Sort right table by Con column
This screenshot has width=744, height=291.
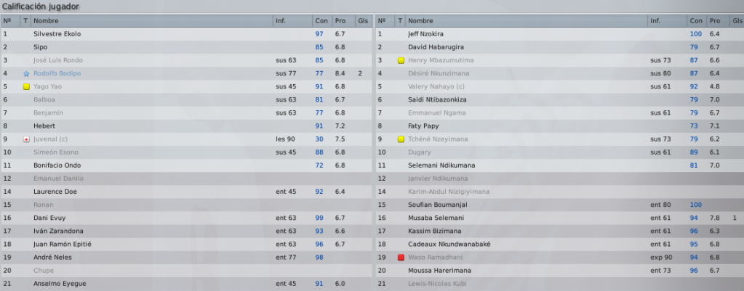tap(697, 21)
